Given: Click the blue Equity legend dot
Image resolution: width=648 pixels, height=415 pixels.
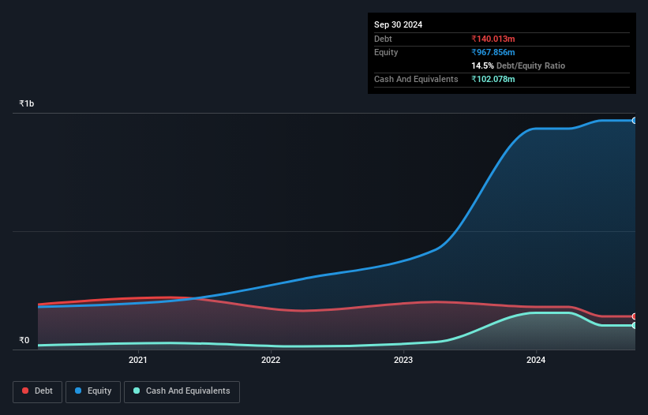Looking at the screenshot, I should point(78,391).
